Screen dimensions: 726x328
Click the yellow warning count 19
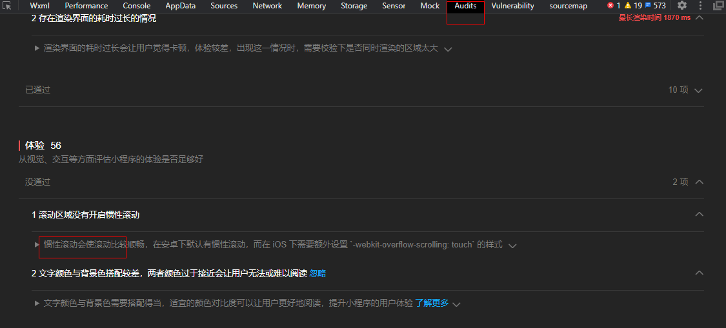click(x=633, y=6)
